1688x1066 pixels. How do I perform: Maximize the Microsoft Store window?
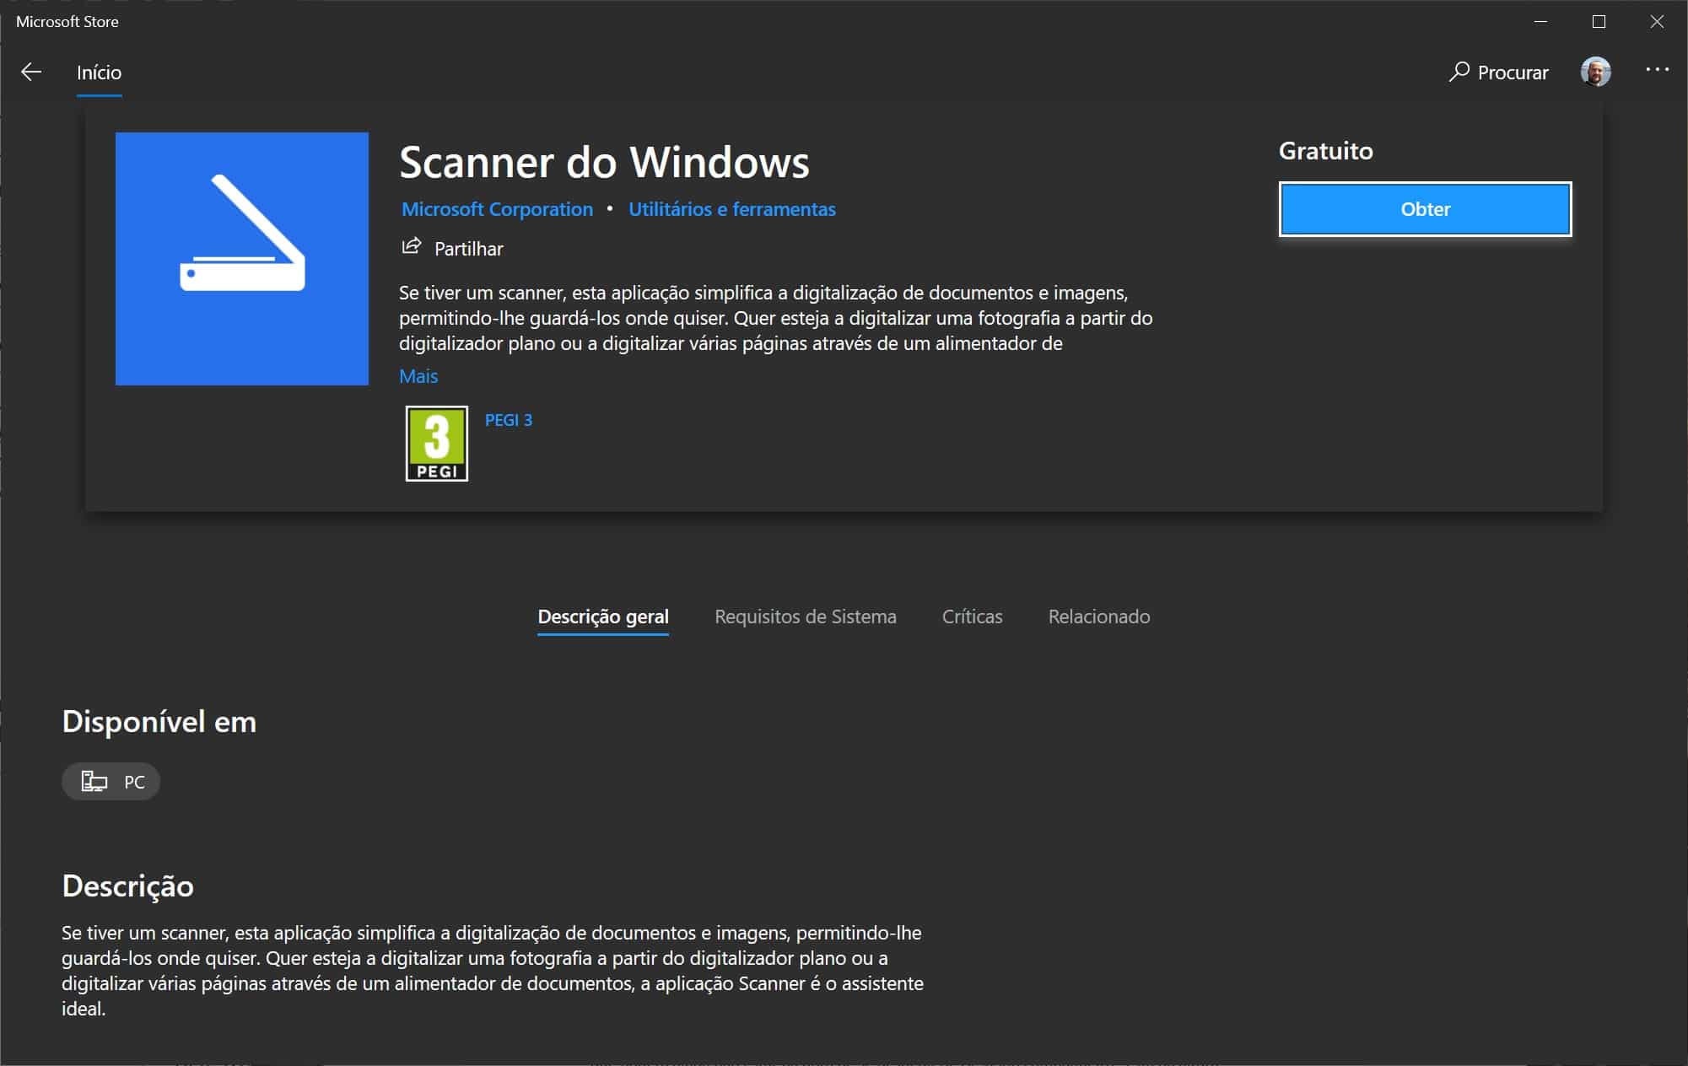[x=1599, y=22]
